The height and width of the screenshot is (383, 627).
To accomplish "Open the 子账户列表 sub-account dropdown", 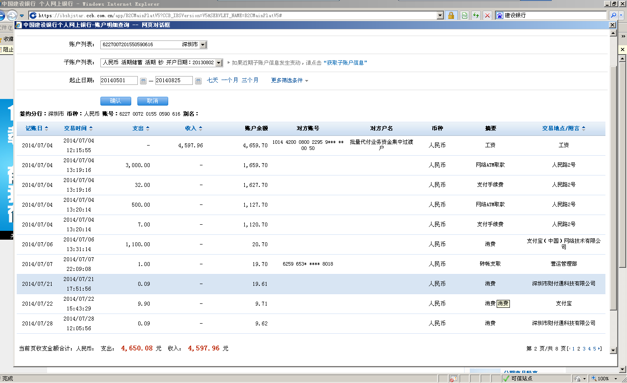I will click(x=219, y=63).
